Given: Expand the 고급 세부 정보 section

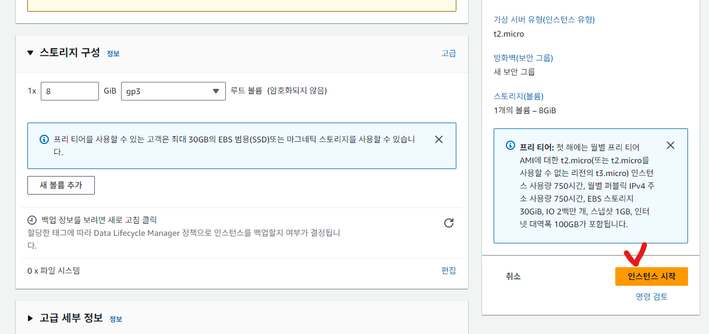Looking at the screenshot, I should pos(31,318).
